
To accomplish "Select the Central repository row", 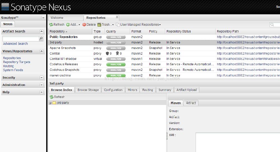I will click(164, 53).
